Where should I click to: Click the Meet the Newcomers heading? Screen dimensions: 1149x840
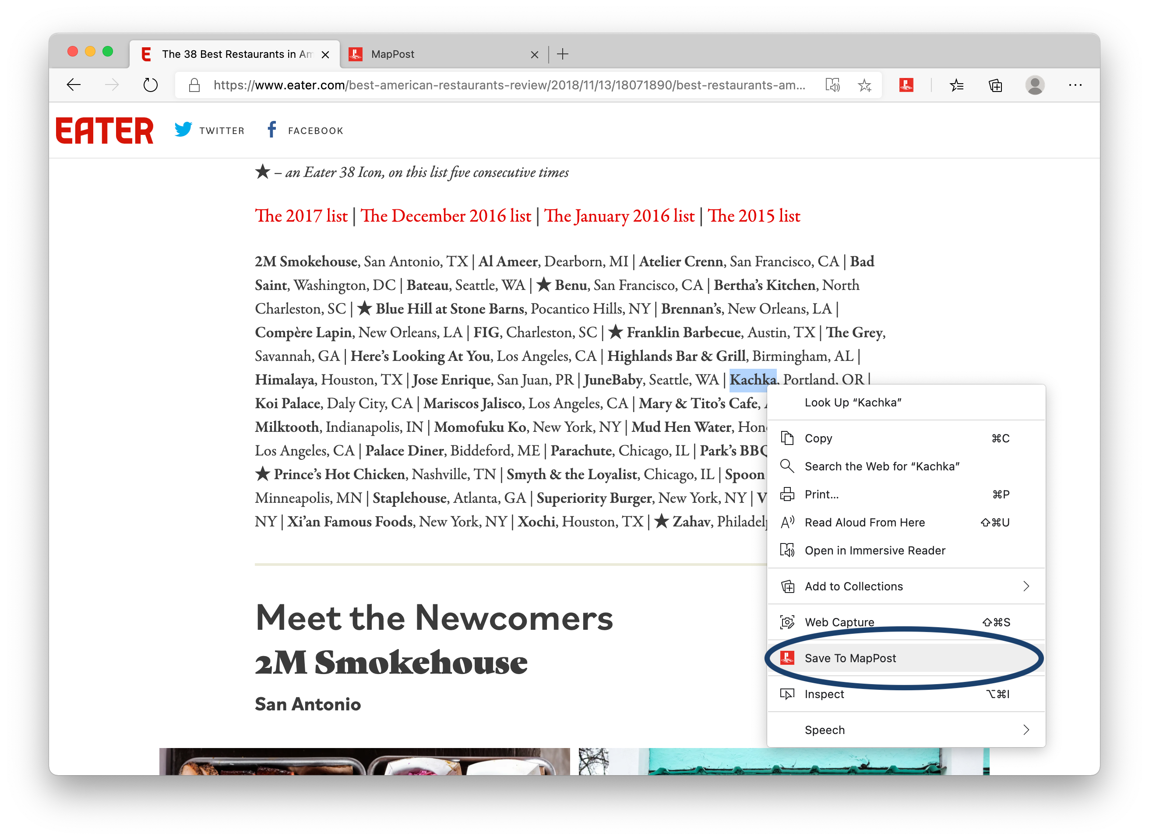coord(434,618)
